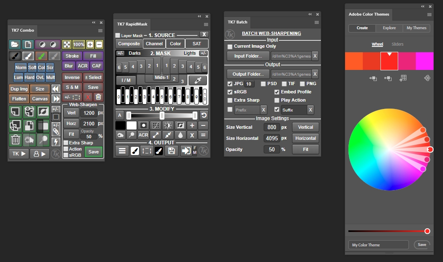443x262 pixels.
Task: Click the magenta color swatch in theme strip
Action: pos(424,61)
